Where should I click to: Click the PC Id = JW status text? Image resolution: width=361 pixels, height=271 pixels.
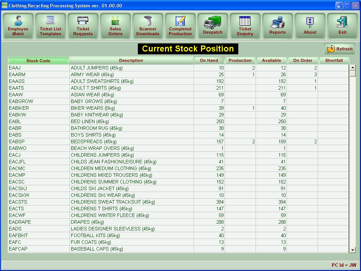344,265
